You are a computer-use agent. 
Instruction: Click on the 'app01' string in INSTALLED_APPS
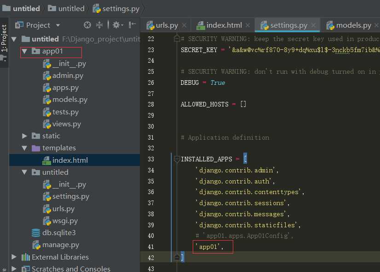[x=207, y=247]
